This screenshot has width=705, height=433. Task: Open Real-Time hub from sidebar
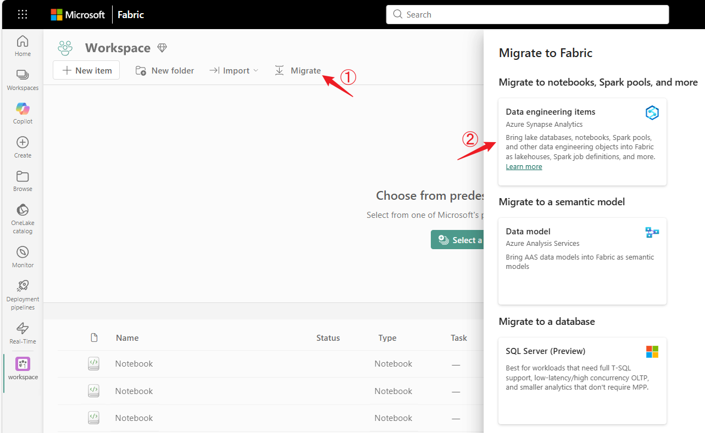23,334
